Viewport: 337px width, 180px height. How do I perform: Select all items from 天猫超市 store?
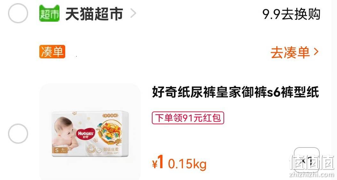pyautogui.click(x=18, y=13)
